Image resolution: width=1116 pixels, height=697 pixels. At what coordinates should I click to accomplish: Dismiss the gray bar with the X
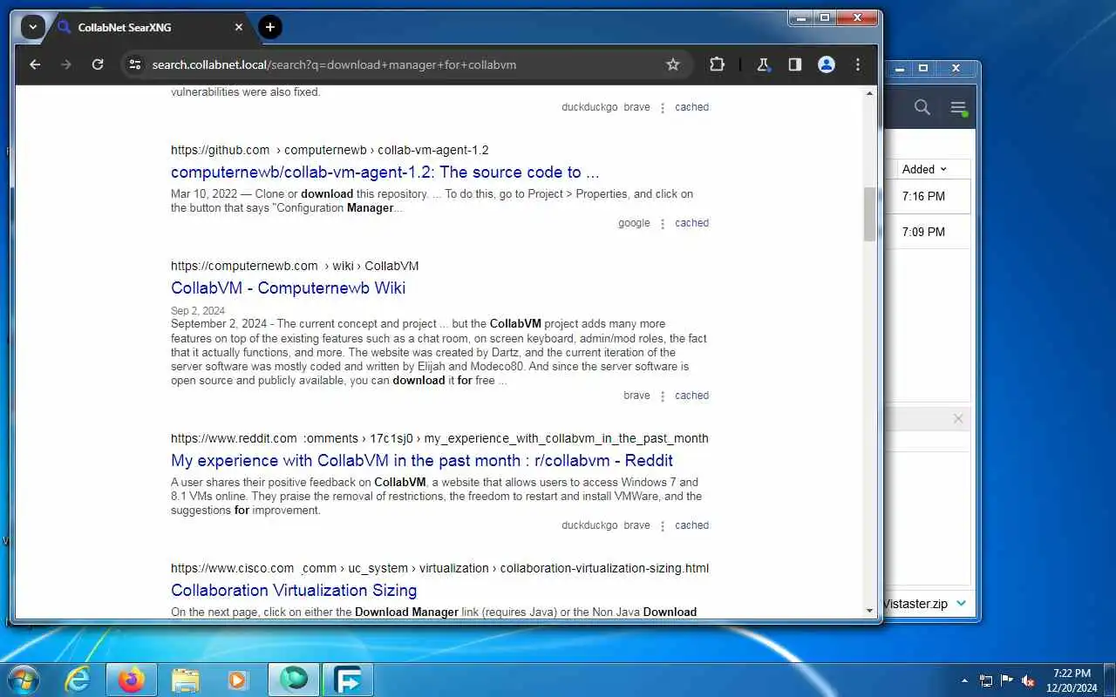(958, 419)
